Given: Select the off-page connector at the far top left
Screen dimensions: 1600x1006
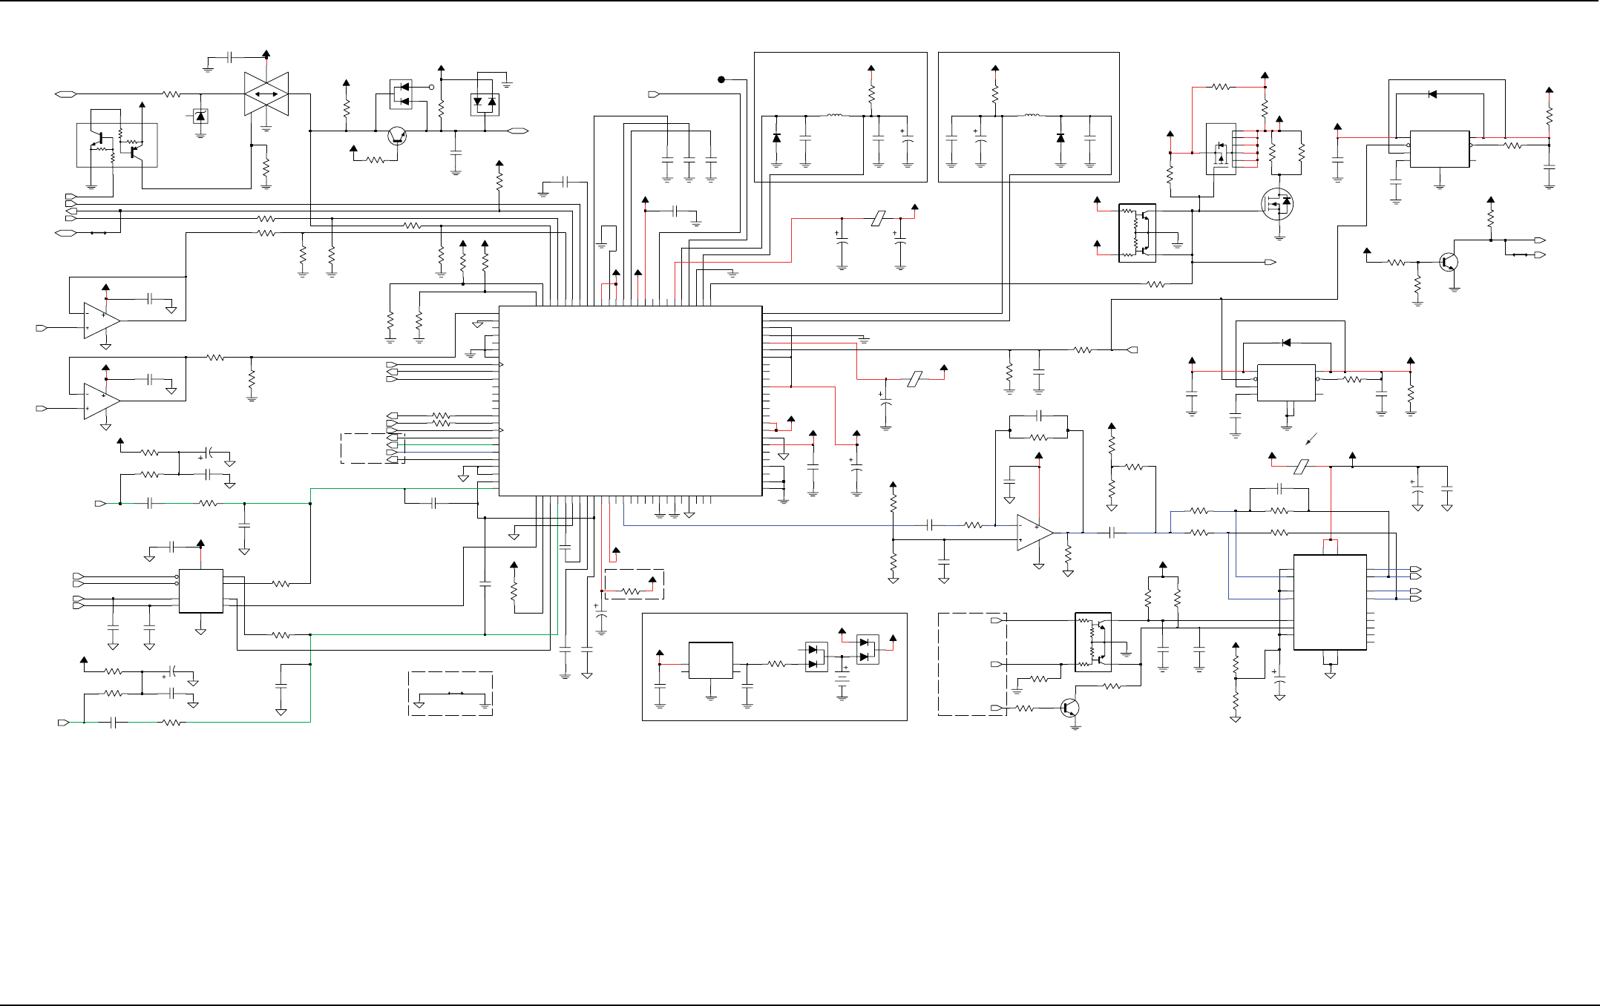Looking at the screenshot, I should pyautogui.click(x=65, y=94).
